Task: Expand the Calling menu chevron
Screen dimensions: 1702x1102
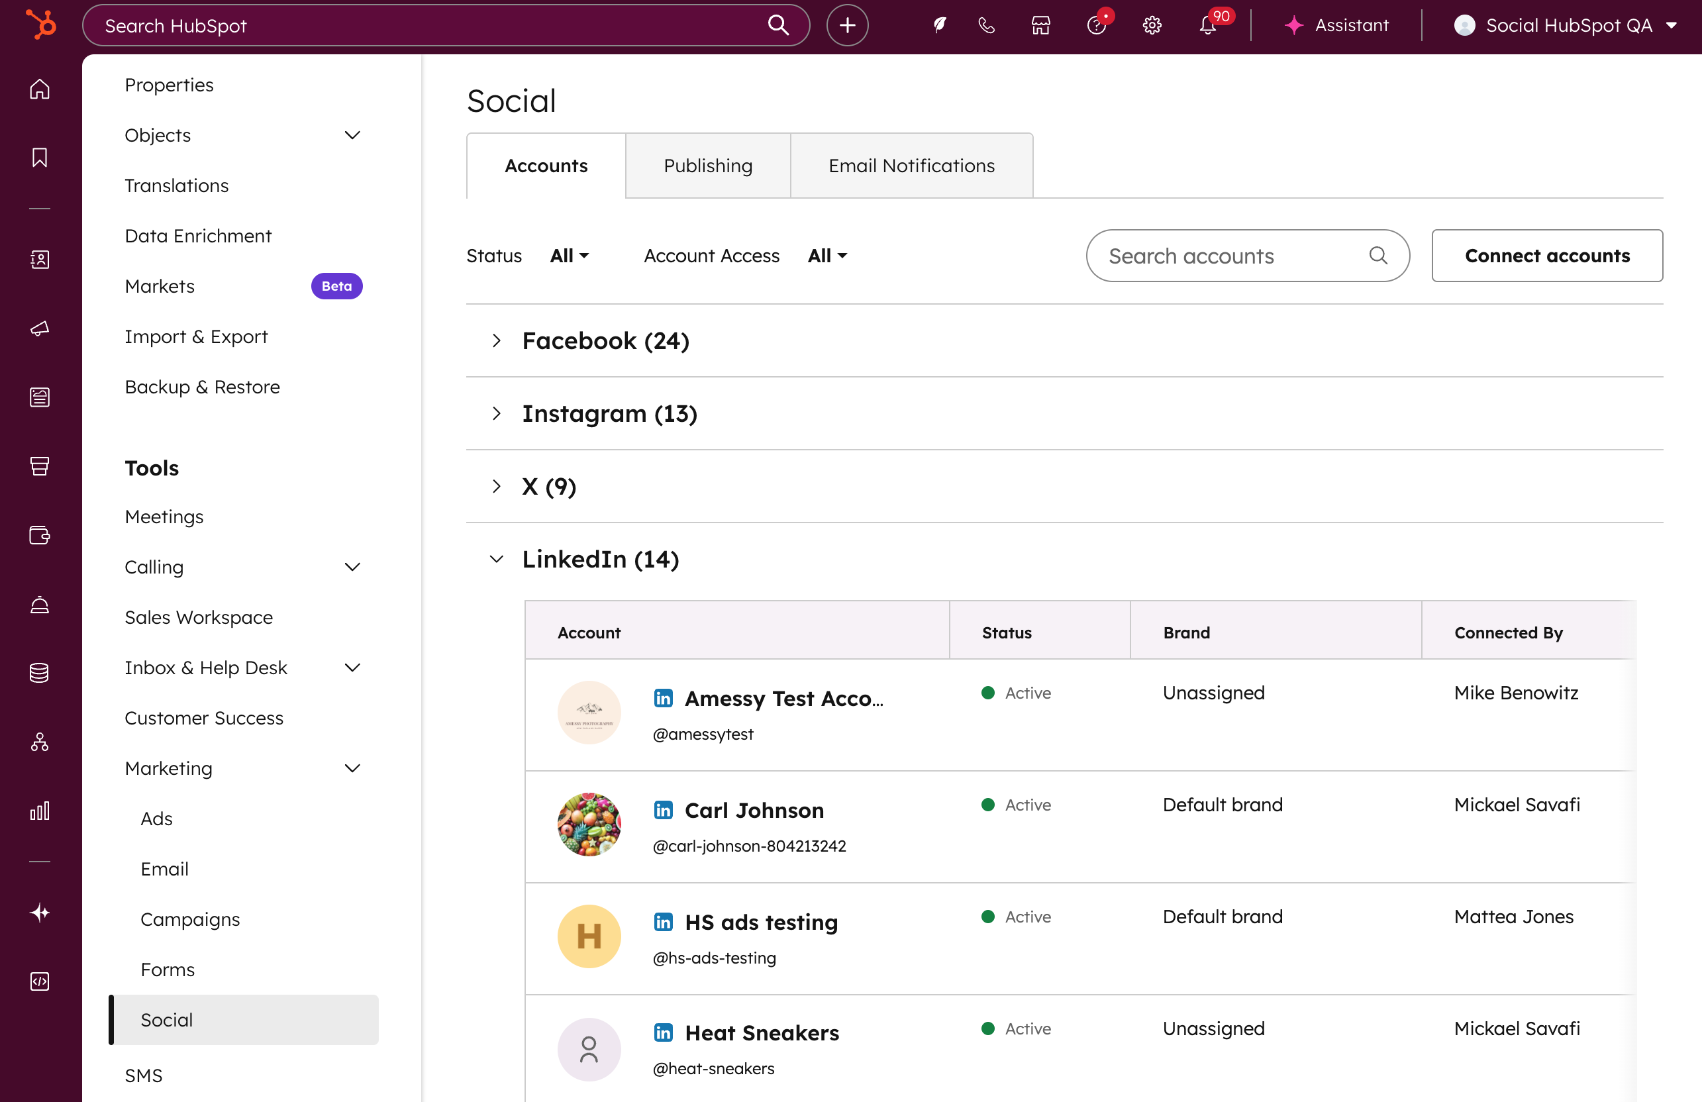Action: 352,566
